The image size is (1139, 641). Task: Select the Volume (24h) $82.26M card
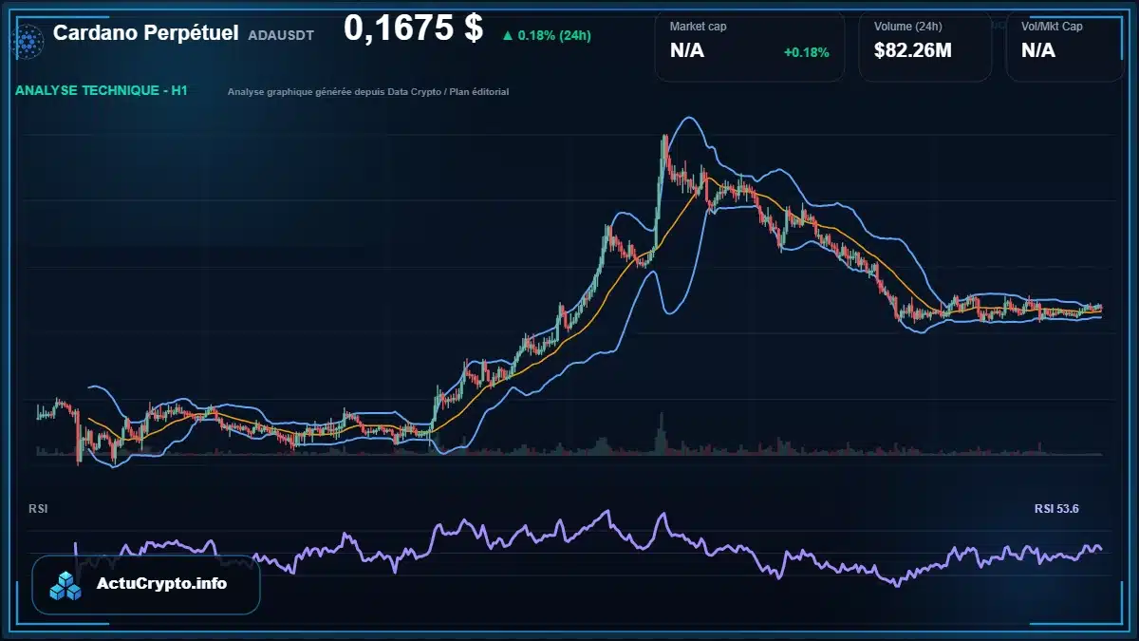click(925, 46)
